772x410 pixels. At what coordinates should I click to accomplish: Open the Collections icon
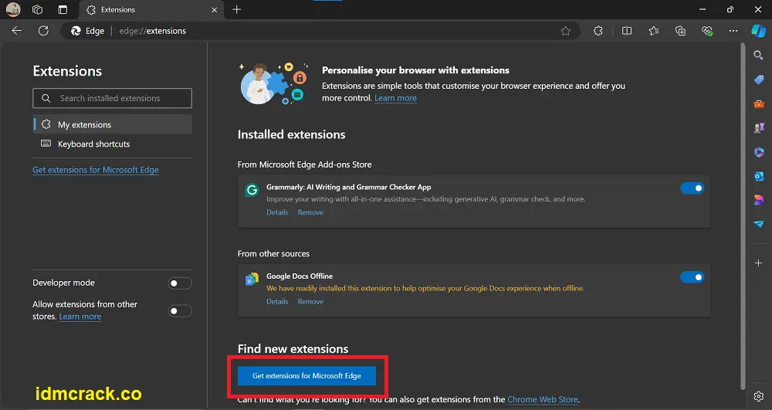(680, 31)
